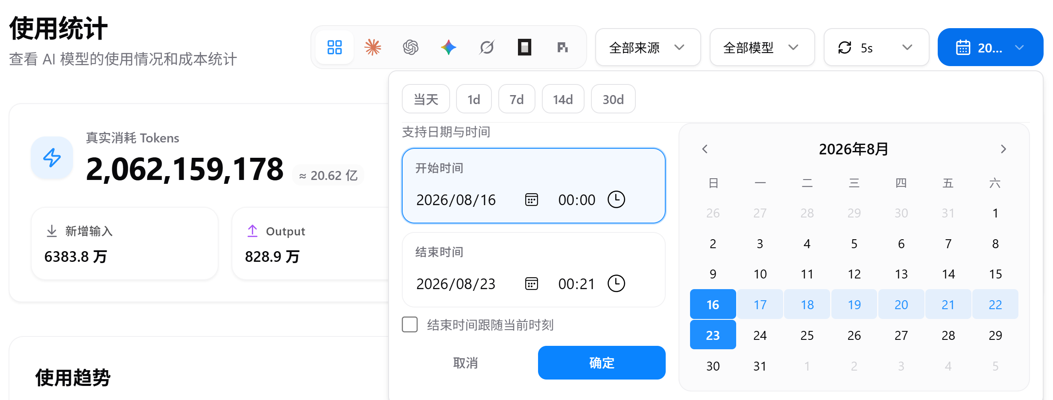
Task: Enable 结束时间跟随当前时刻 checkbox
Action: [x=409, y=325]
